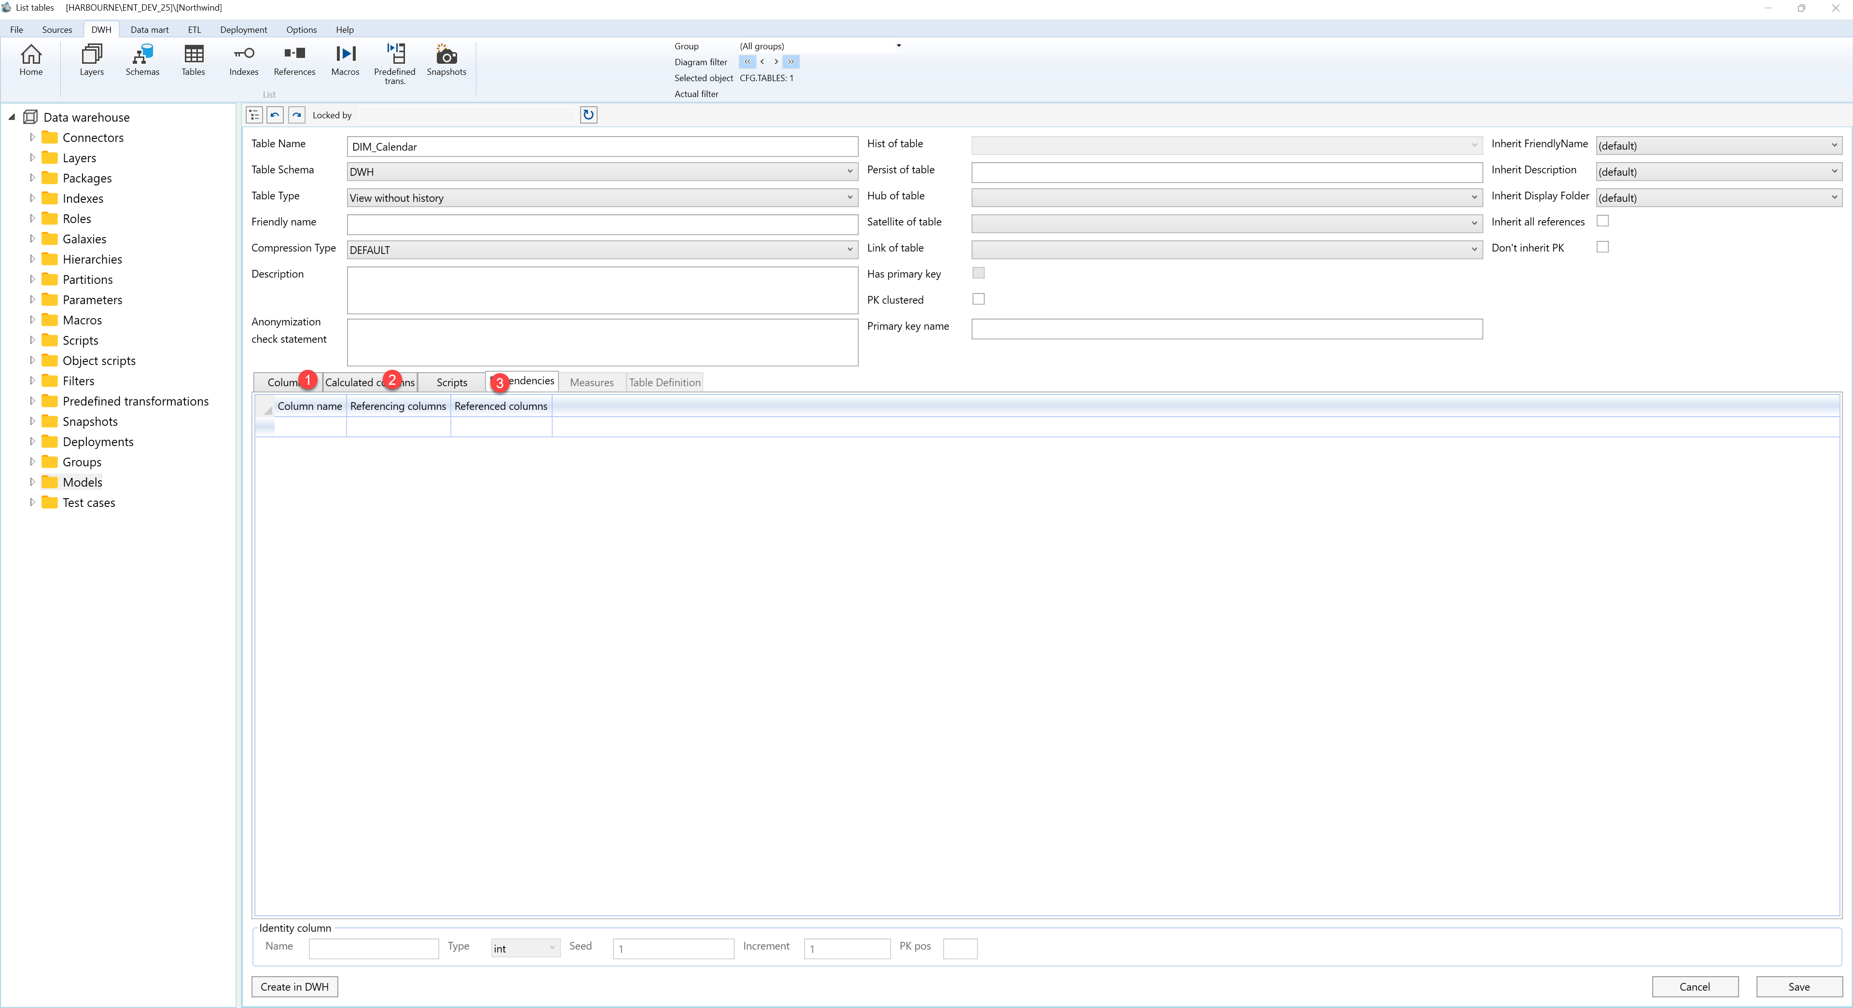Image resolution: width=1853 pixels, height=1008 pixels.
Task: Expand the Deployments tree node
Action: point(32,442)
